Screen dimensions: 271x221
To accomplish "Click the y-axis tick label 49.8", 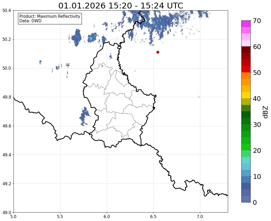I will click(7, 97).
